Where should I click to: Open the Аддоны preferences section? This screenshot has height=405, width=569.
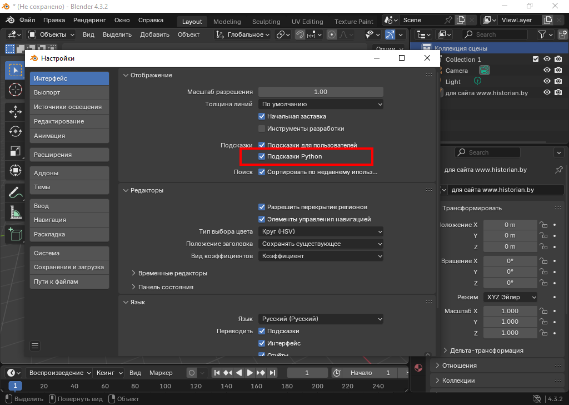tap(69, 173)
